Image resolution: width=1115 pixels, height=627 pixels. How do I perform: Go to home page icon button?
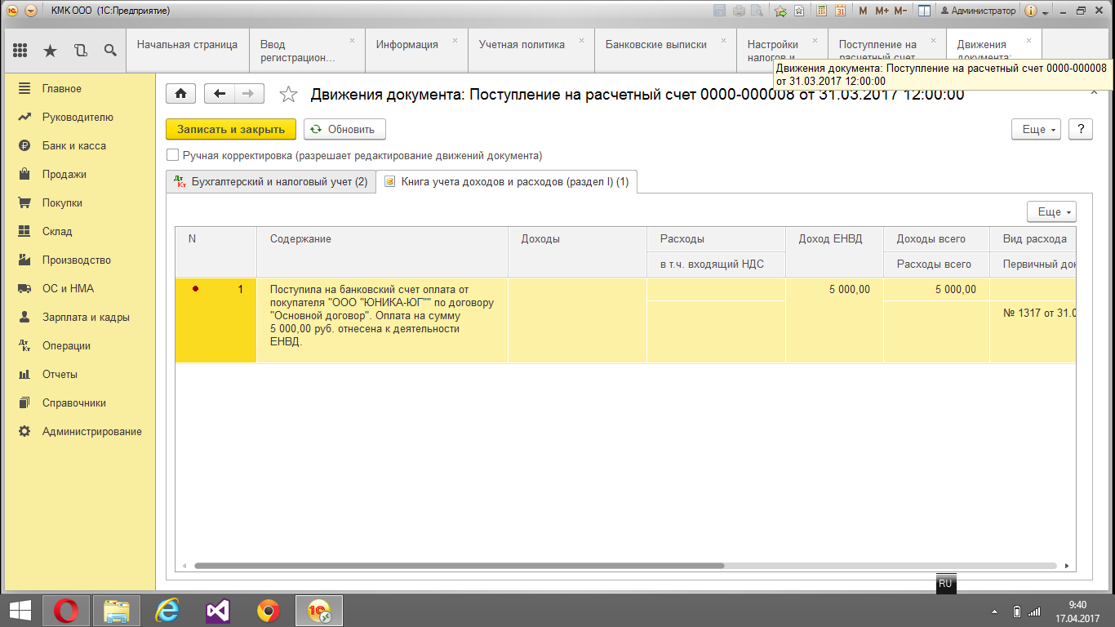click(x=180, y=94)
